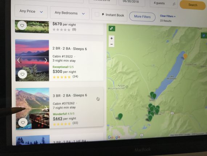Show next photo of Cabin #13522
The image size is (207, 156).
pos(46,60)
